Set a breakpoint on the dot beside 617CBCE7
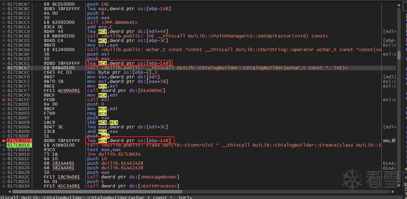Screen dimensions: 407x199 coord(4,68)
